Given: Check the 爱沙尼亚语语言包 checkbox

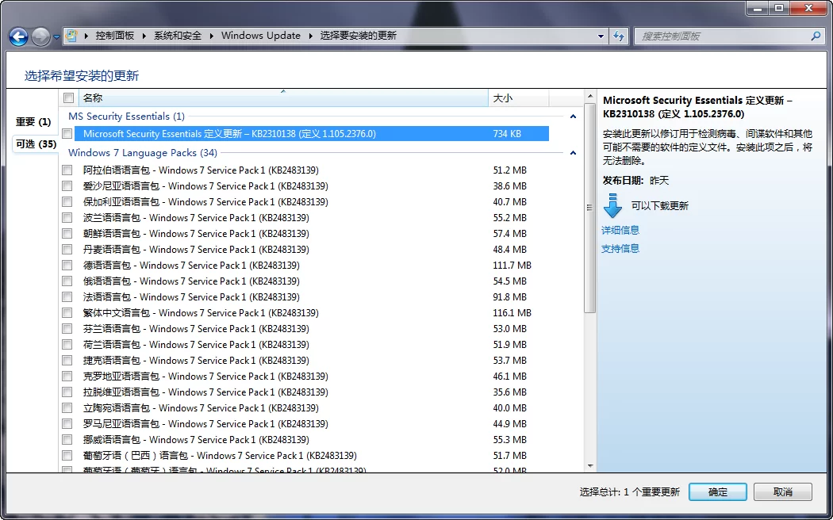Looking at the screenshot, I should coord(67,186).
